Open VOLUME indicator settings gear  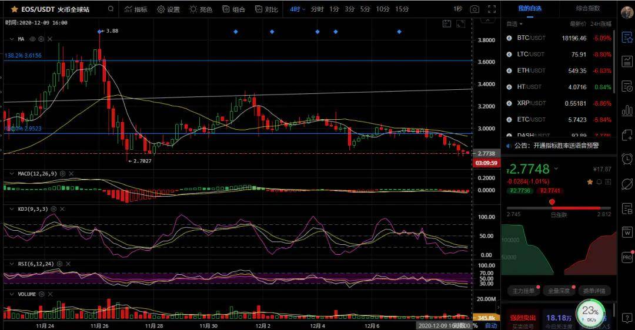[41, 294]
